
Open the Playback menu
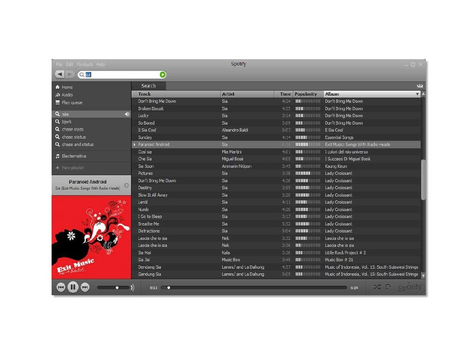(85, 64)
